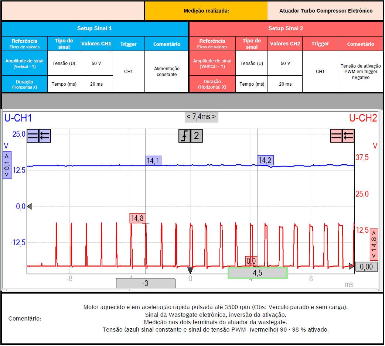Click the pink CH2 left-arrow icon
Viewport: 385px width, 346px height.
click(348, 136)
